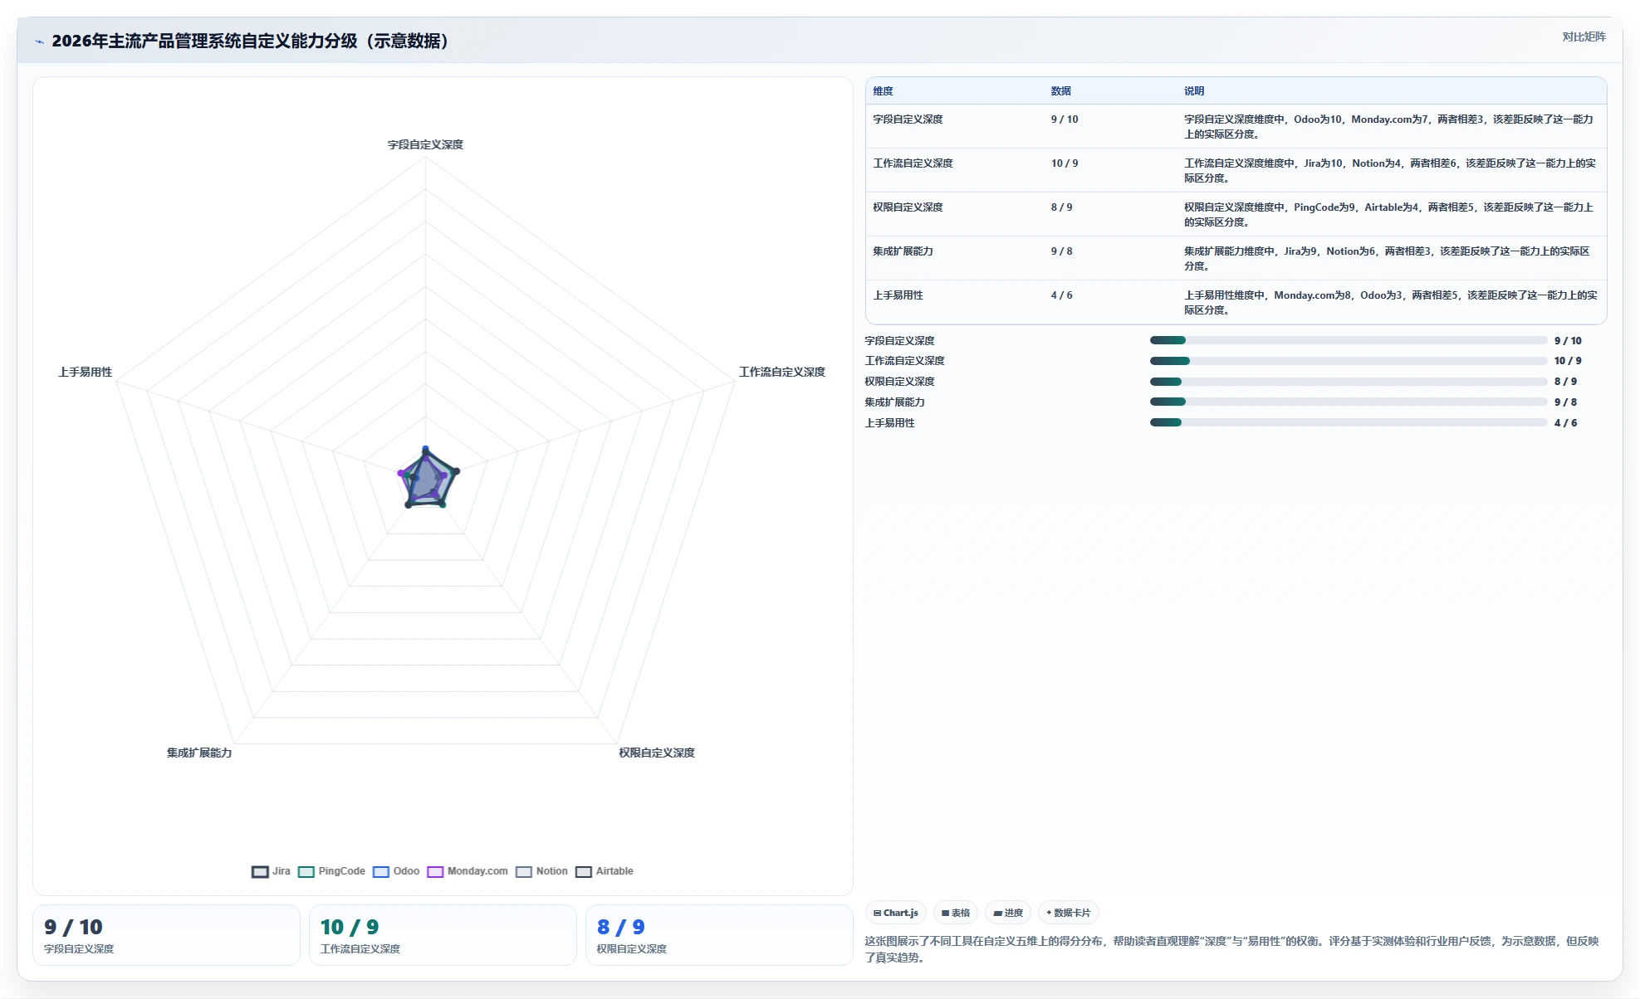Select table row 权限自定义深度
1640x999 pixels.
tap(1236, 214)
